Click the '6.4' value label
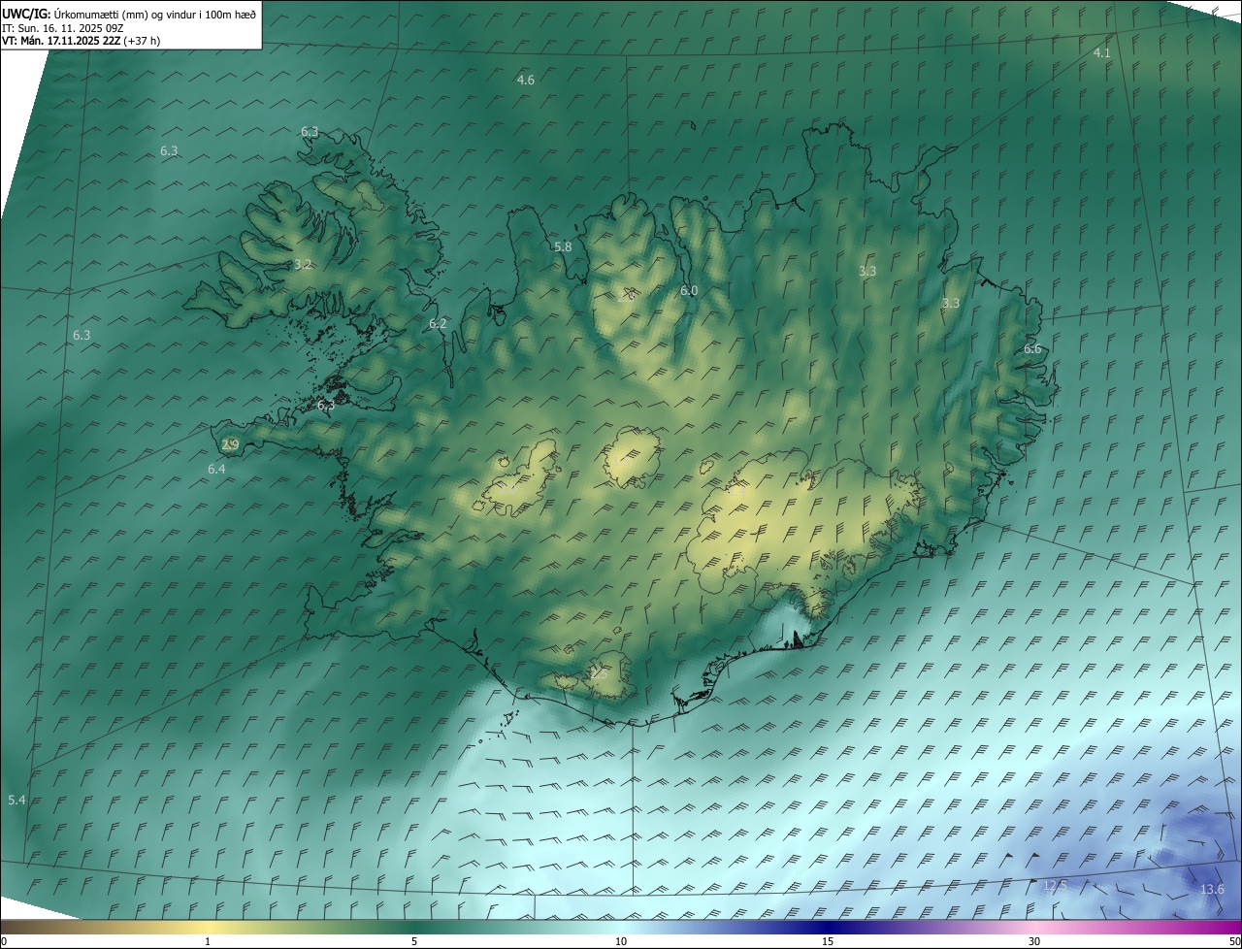 [x=216, y=469]
